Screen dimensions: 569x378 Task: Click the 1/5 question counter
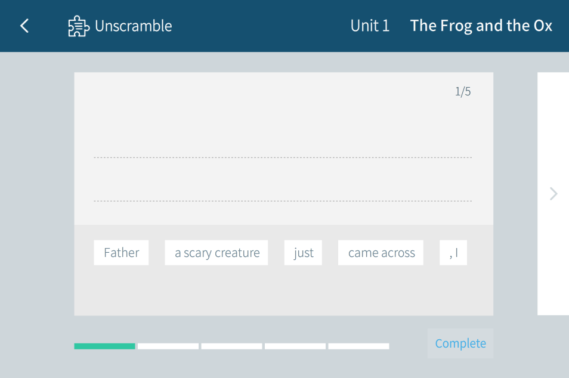click(x=463, y=92)
